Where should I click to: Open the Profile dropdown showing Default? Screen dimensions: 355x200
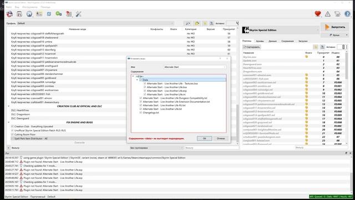point(95,23)
